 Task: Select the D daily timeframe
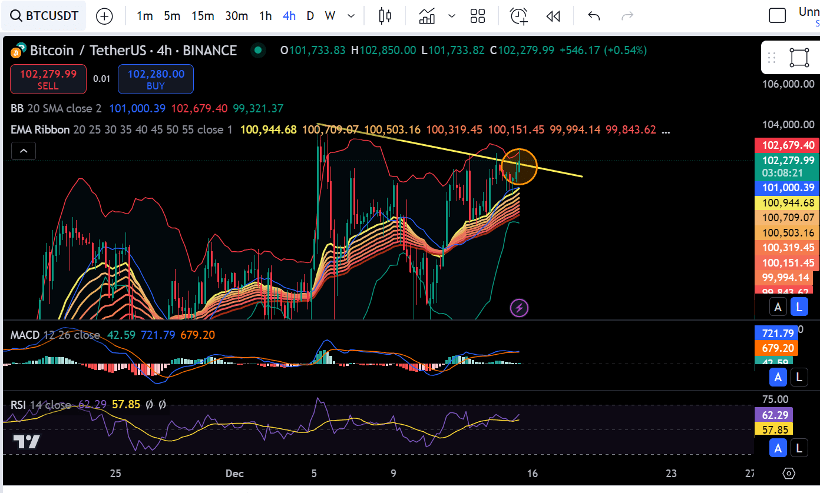310,16
